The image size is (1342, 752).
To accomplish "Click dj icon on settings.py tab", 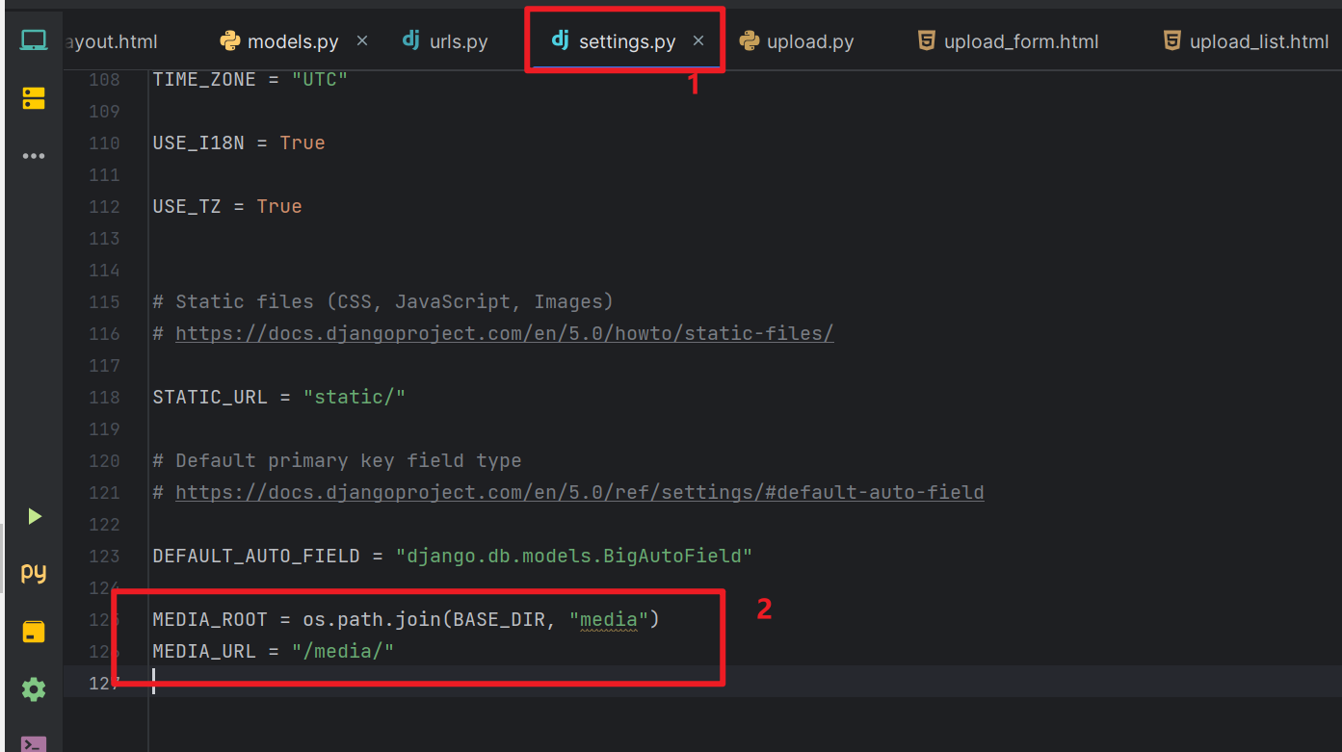I will [560, 39].
